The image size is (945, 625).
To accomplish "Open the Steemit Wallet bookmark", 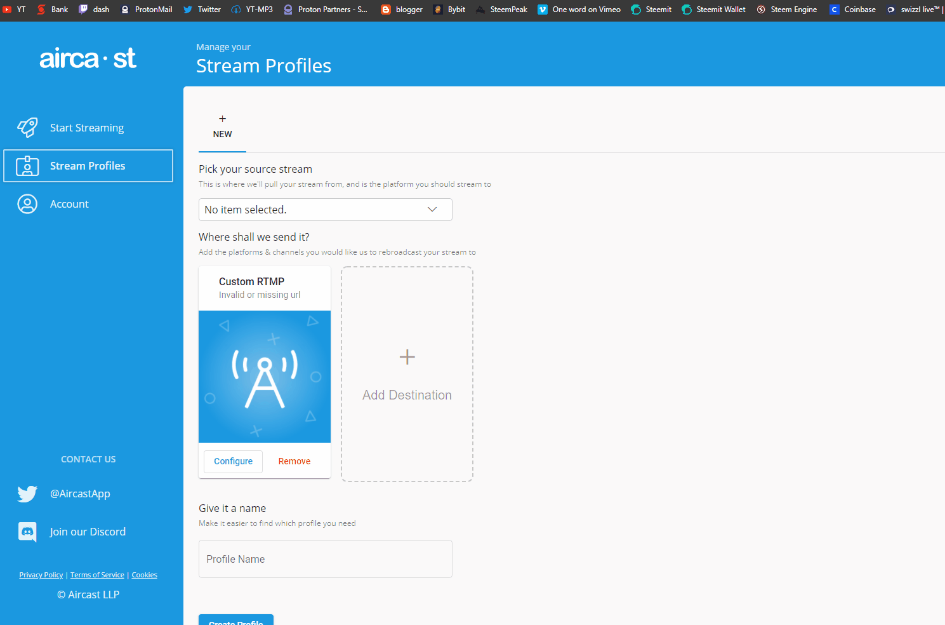I will 714,10.
